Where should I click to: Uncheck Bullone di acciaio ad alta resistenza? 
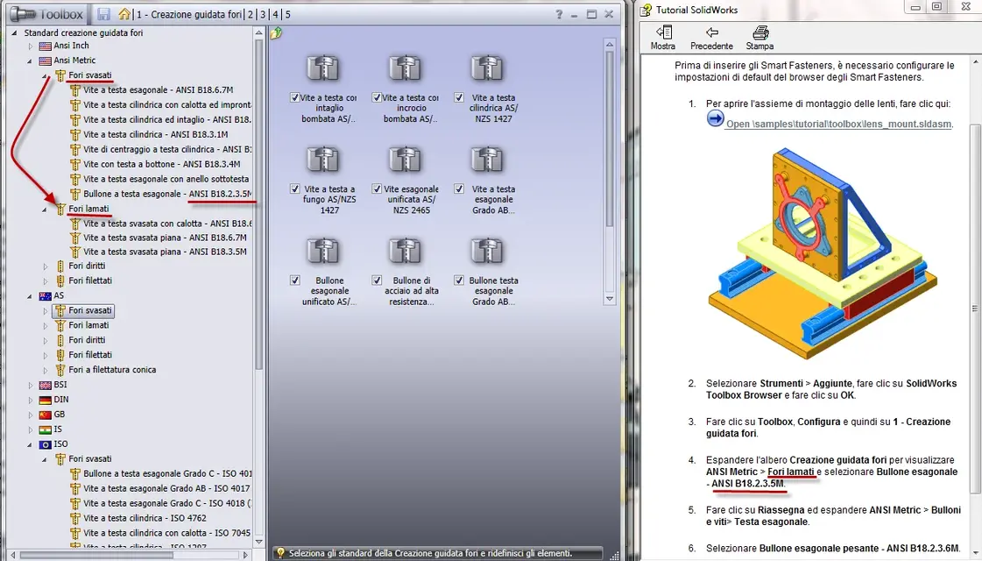(x=377, y=280)
